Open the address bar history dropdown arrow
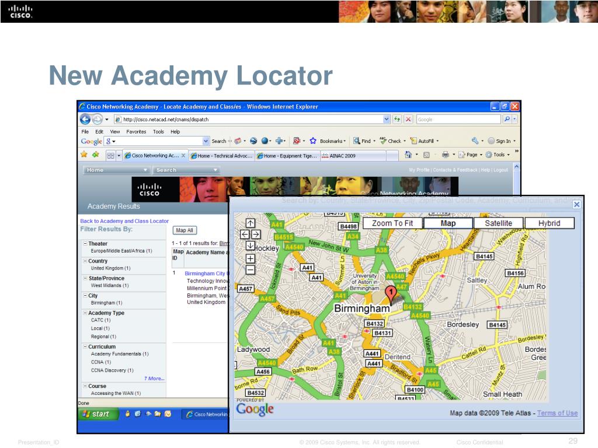The image size is (598, 448). tap(387, 119)
